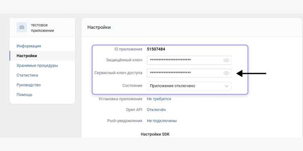Go to Хранимые процедуры
Image resolution: width=303 pixels, height=151 pixels.
click(37, 66)
